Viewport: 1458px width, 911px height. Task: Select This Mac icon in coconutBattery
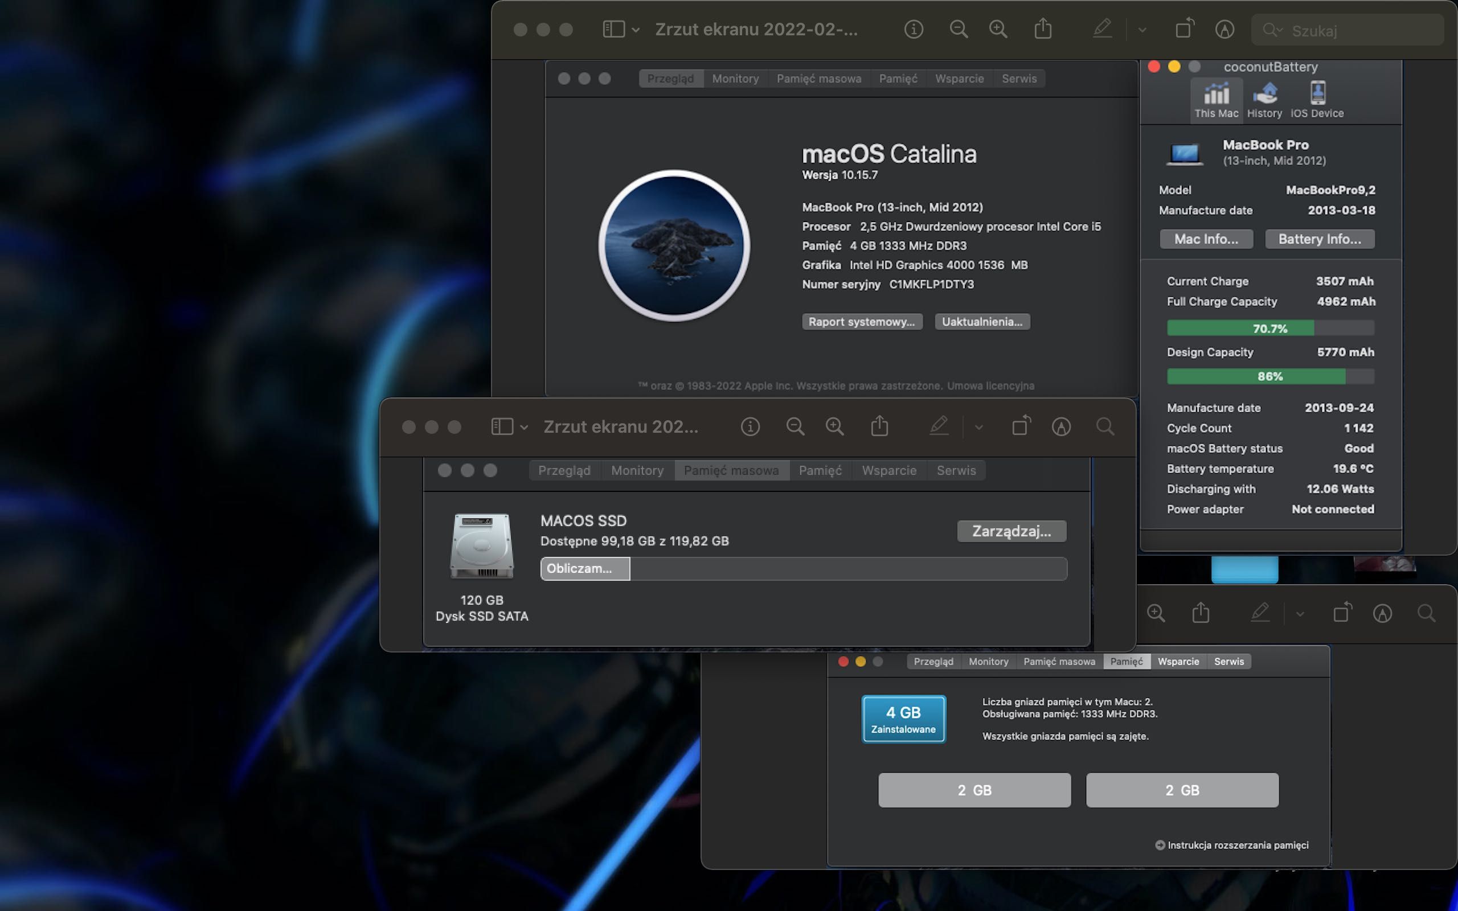pyautogui.click(x=1217, y=100)
